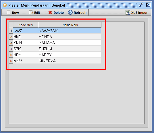
Task: Click the restore window icon in title bar
Action: coord(141,5)
